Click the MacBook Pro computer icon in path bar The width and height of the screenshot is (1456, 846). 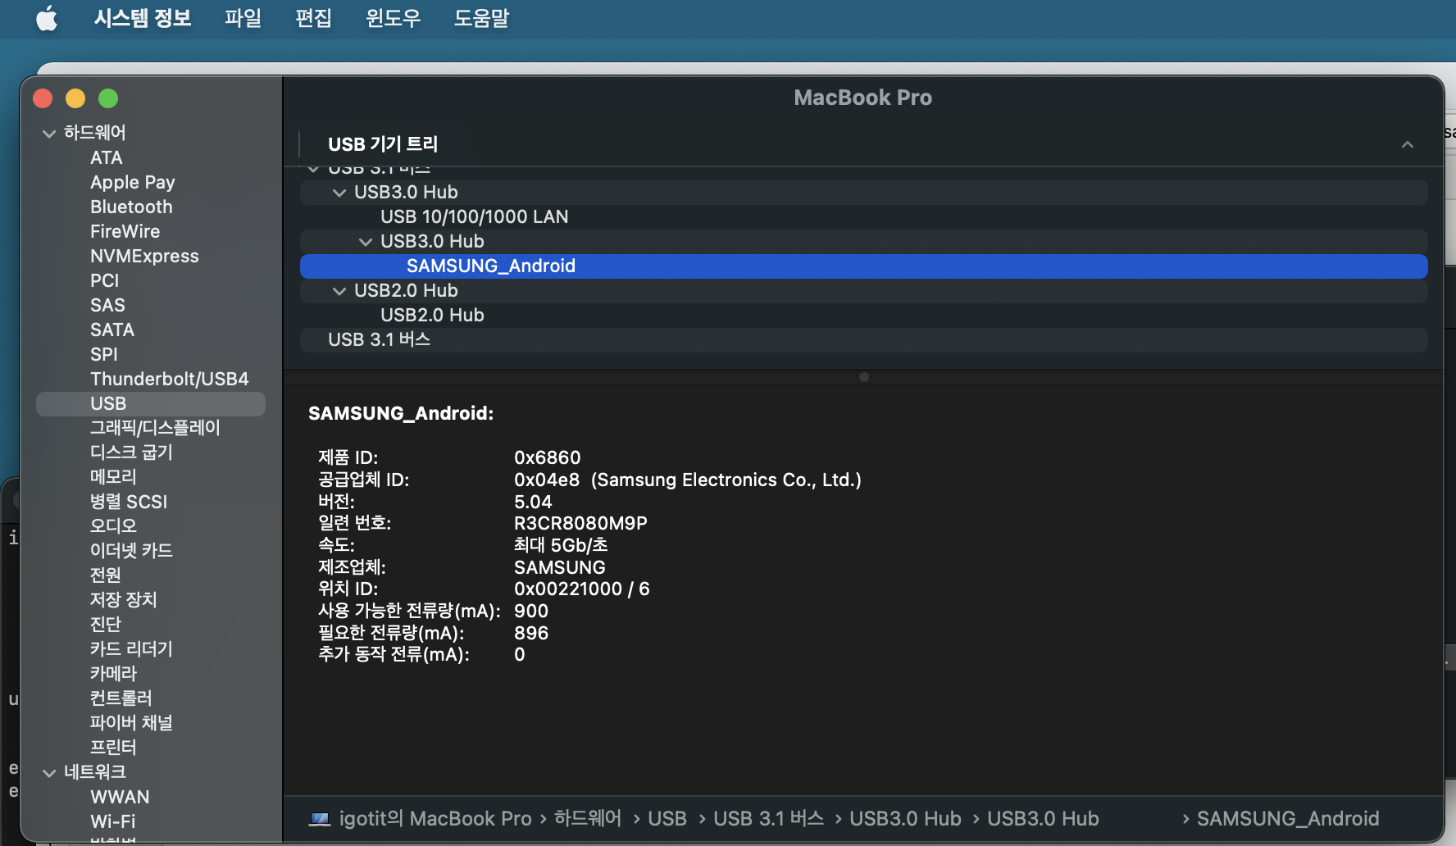pos(320,819)
